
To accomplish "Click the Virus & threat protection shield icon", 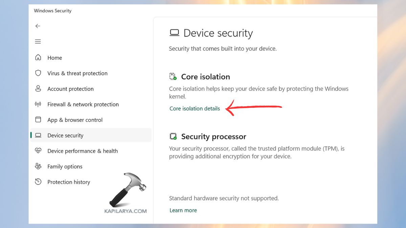I will 38,73.
